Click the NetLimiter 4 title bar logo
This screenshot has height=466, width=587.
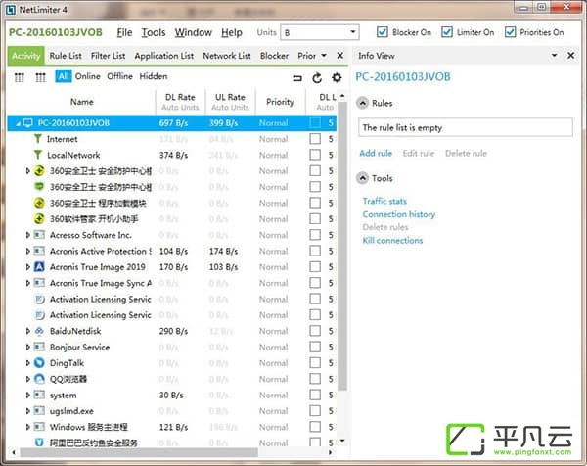click(11, 10)
